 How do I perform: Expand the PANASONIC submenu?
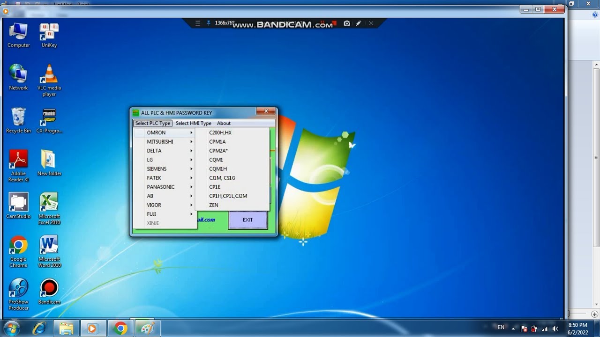click(x=165, y=187)
